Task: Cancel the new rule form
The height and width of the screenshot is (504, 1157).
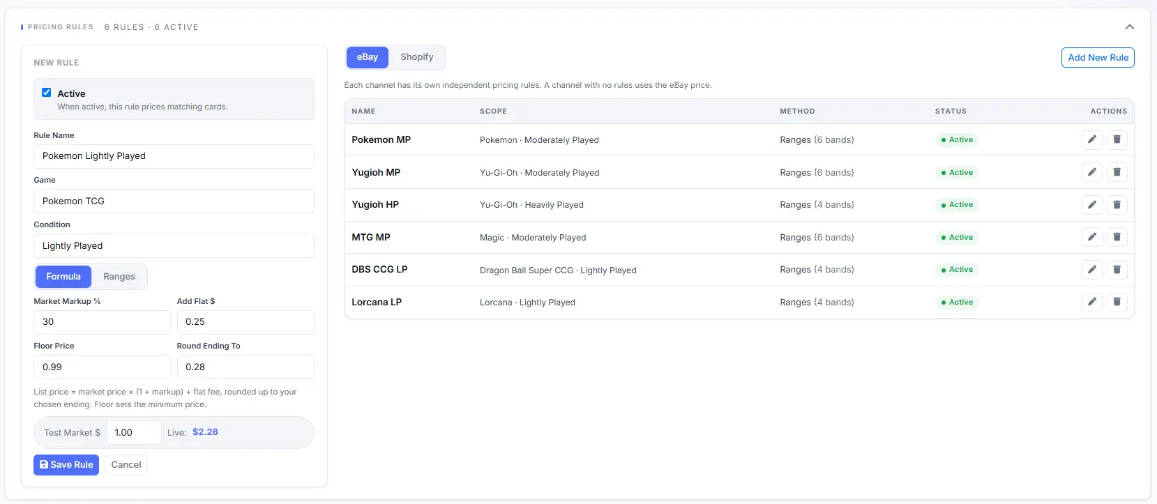Action: (x=126, y=465)
